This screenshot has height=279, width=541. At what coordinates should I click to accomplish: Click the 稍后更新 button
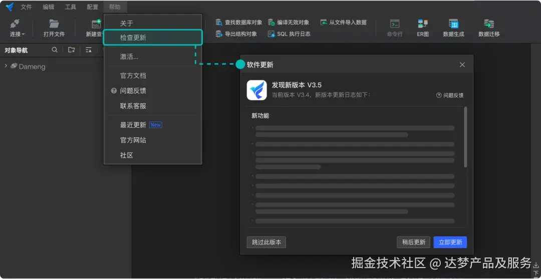(413, 242)
